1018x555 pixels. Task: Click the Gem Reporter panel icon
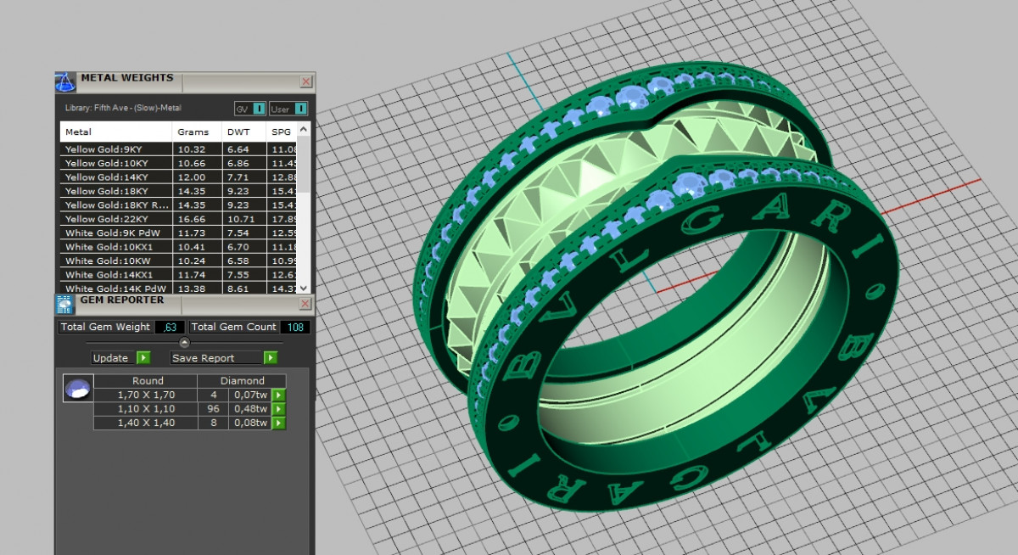(64, 304)
